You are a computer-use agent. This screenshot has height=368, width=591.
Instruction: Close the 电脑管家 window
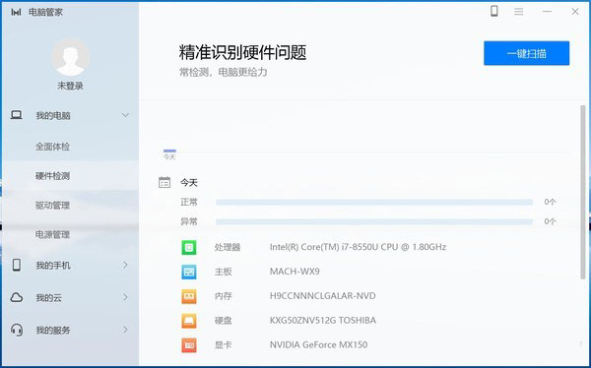pos(575,12)
